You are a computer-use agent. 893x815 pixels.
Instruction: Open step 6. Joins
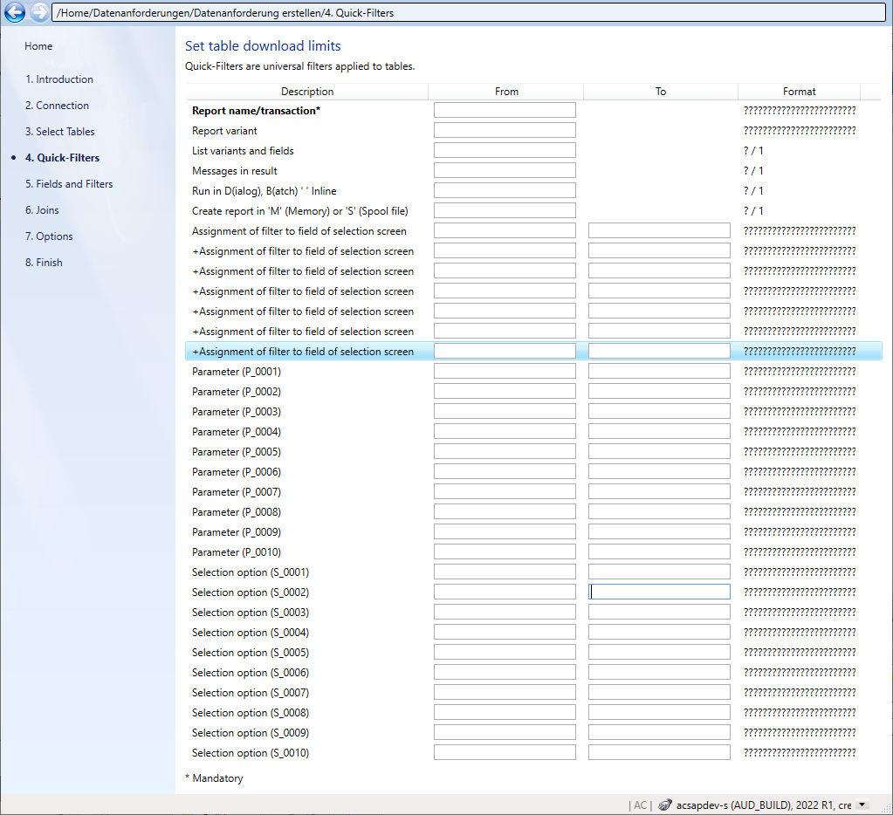(x=42, y=210)
